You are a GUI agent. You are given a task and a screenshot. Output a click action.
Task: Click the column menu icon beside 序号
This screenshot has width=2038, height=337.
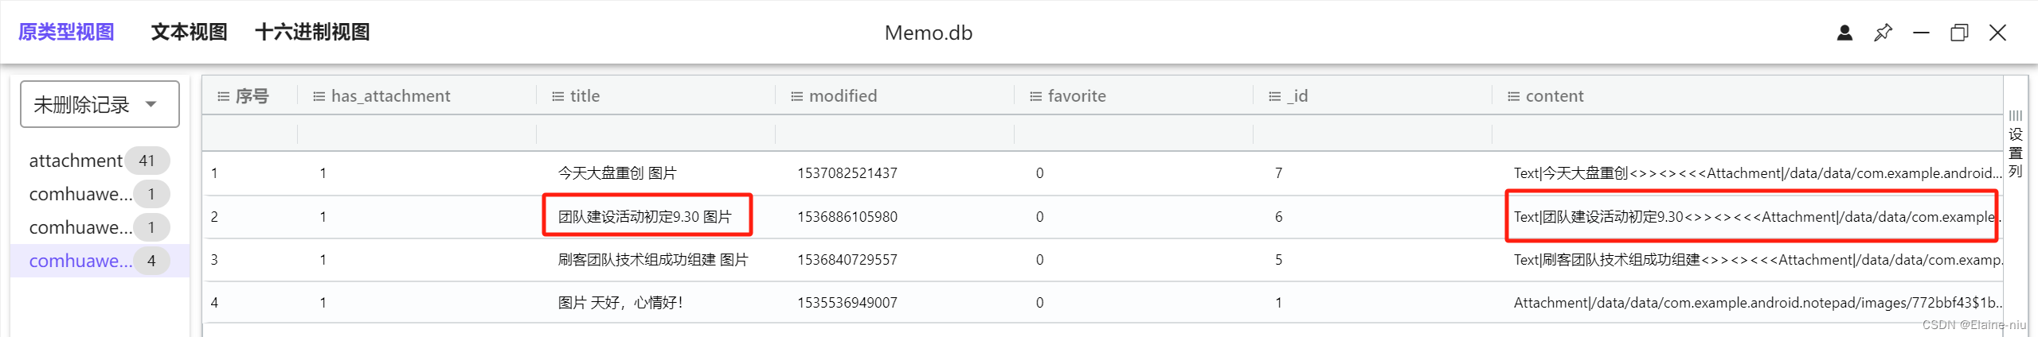point(223,96)
